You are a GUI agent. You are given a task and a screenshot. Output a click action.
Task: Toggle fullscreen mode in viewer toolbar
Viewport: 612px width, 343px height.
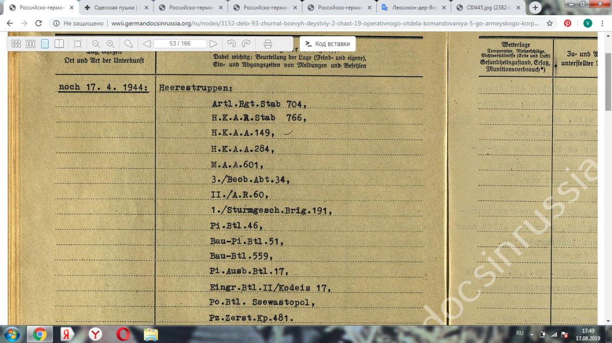(78, 44)
